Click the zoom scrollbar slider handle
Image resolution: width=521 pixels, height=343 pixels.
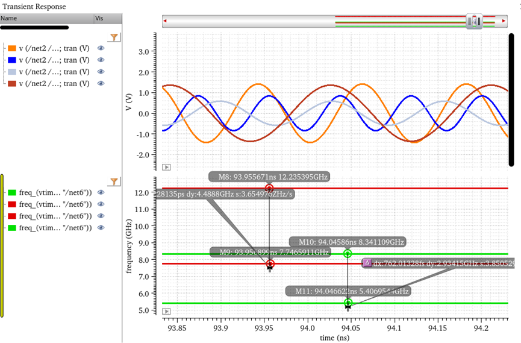[475, 22]
